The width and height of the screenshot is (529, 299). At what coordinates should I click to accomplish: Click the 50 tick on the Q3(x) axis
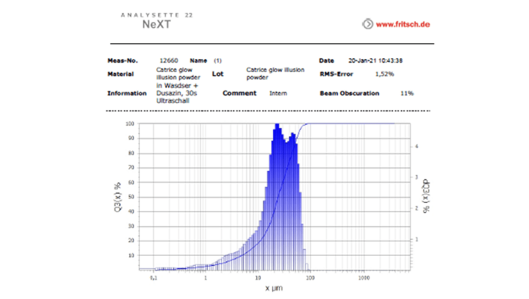131,196
